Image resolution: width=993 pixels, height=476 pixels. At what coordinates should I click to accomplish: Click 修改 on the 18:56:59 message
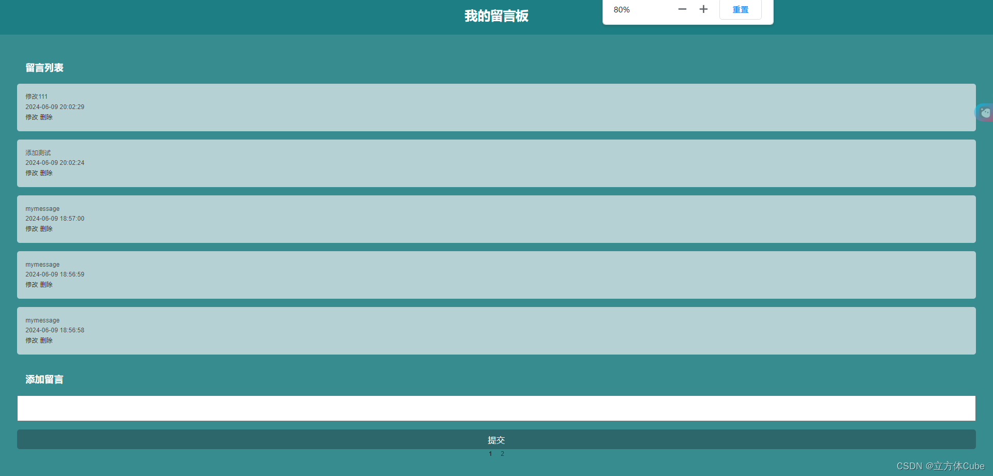32,285
